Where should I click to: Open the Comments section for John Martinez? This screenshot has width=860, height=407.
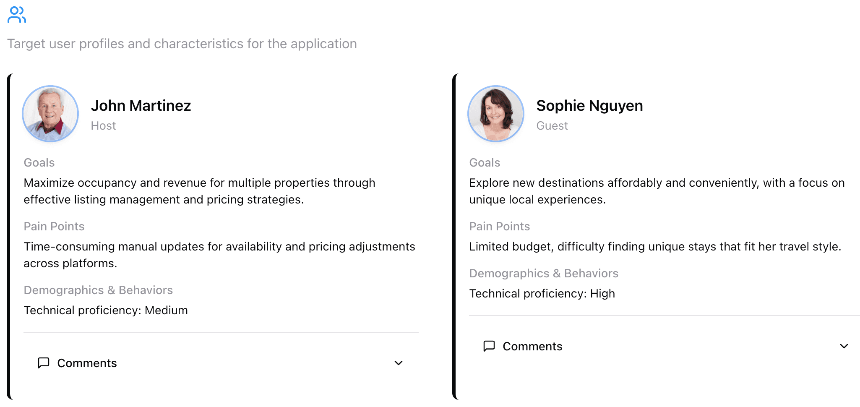pos(87,363)
